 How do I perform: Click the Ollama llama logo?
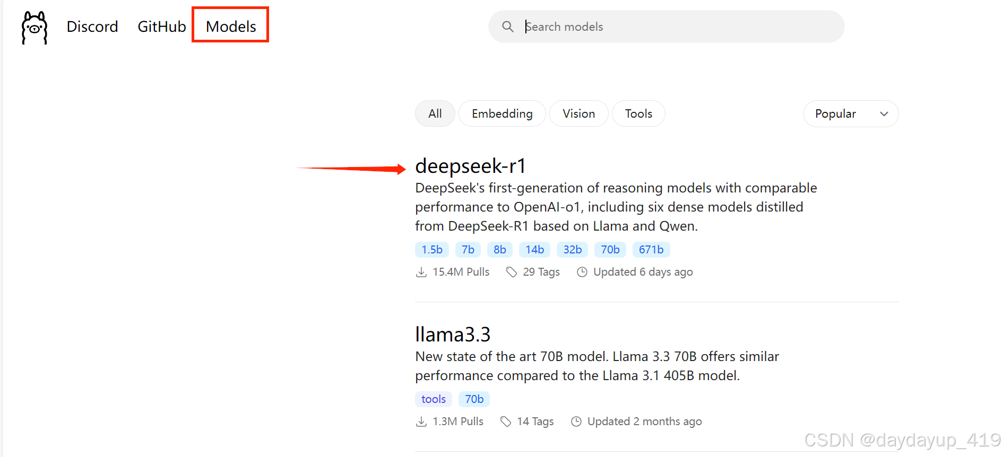(x=34, y=28)
